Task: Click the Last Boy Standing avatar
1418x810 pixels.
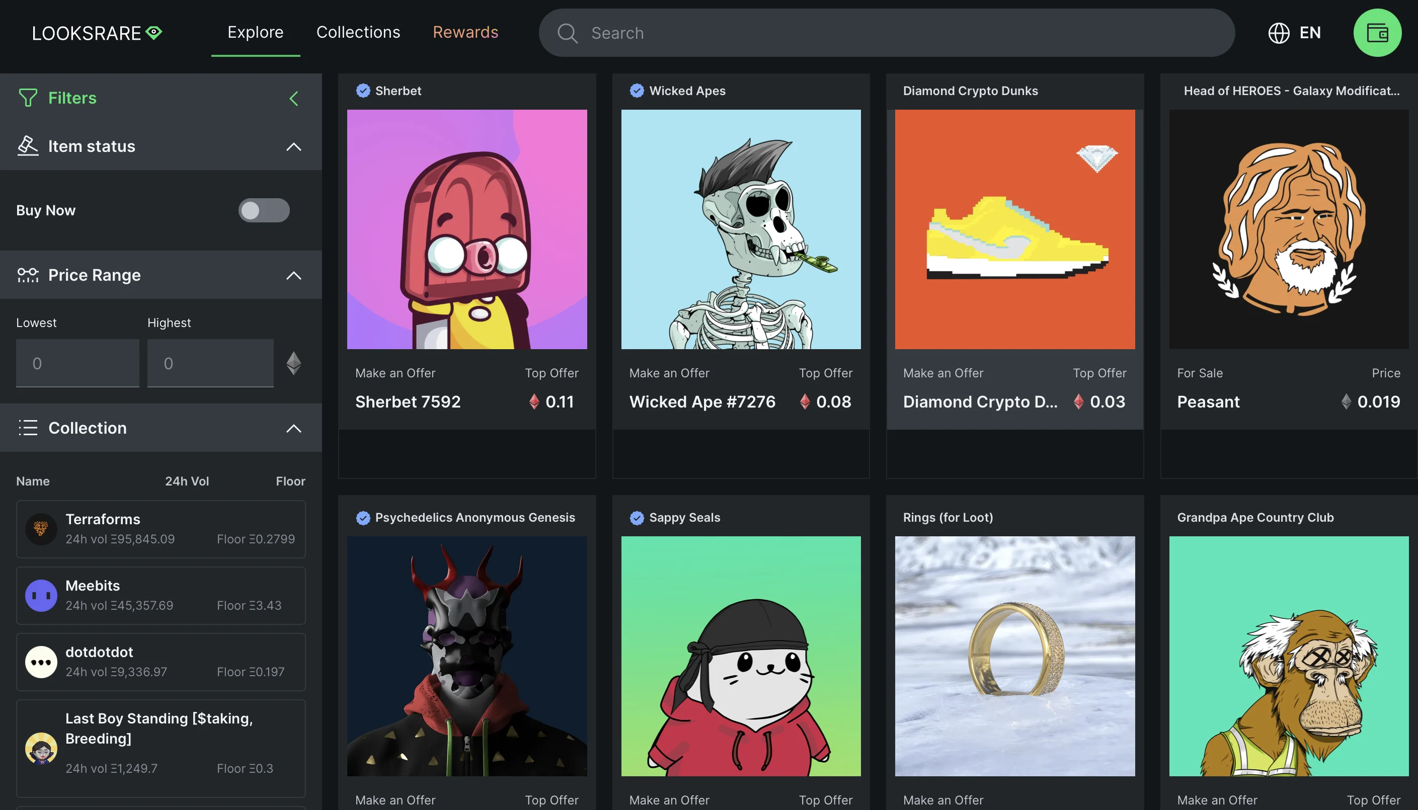Action: click(41, 748)
